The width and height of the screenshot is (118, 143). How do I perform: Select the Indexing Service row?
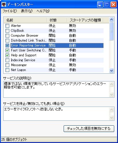(57, 60)
